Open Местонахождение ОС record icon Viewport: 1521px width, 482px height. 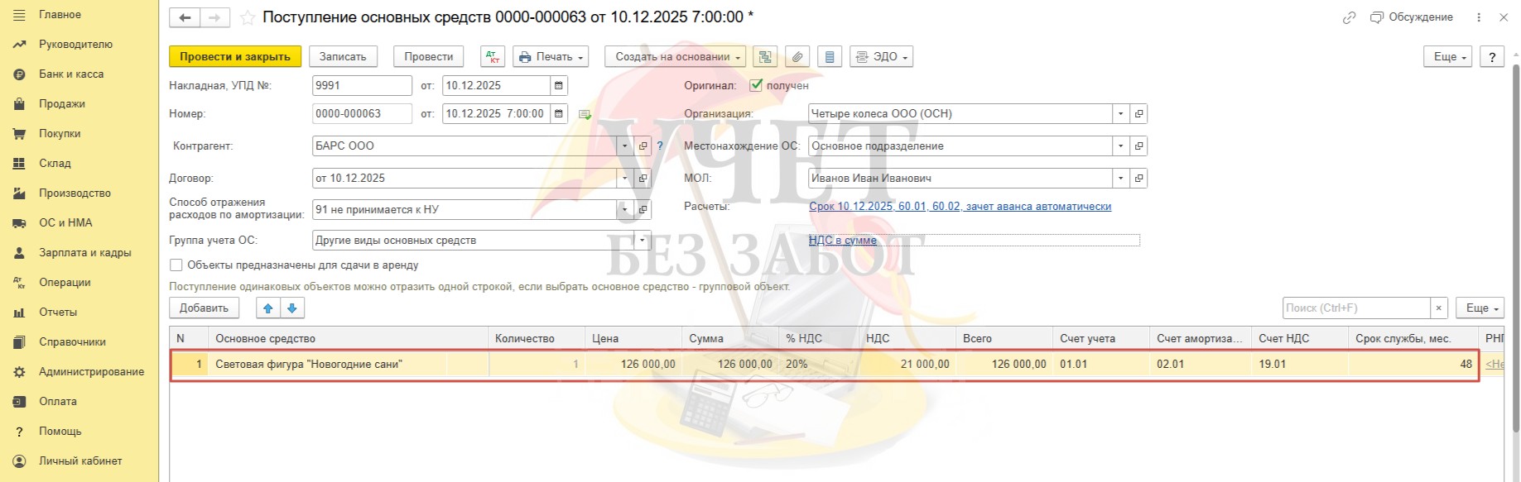1138,146
